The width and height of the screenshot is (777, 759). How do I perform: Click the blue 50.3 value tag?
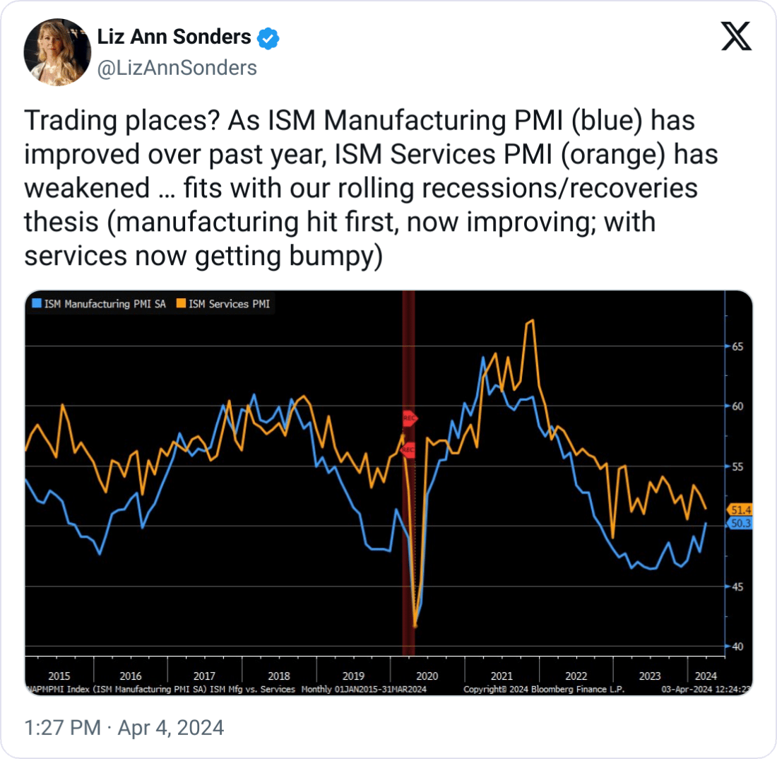740,523
